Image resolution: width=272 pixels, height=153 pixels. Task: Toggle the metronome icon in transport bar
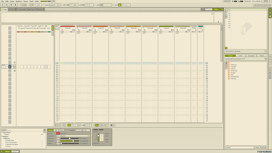coord(22,5)
